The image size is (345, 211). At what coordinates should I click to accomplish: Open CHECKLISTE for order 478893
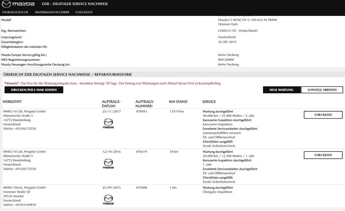323,115
